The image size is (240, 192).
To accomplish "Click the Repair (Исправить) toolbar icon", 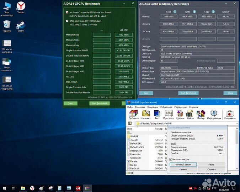I will [x=230, y=114].
